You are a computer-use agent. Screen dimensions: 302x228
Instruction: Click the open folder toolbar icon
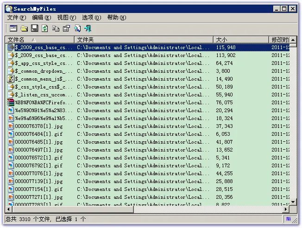pos(24,29)
